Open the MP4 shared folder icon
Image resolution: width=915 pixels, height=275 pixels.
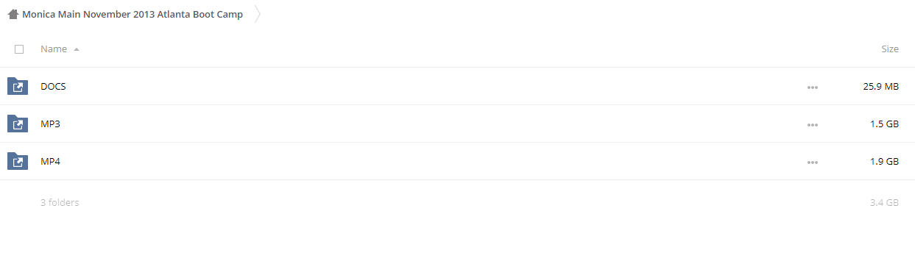[x=18, y=161]
